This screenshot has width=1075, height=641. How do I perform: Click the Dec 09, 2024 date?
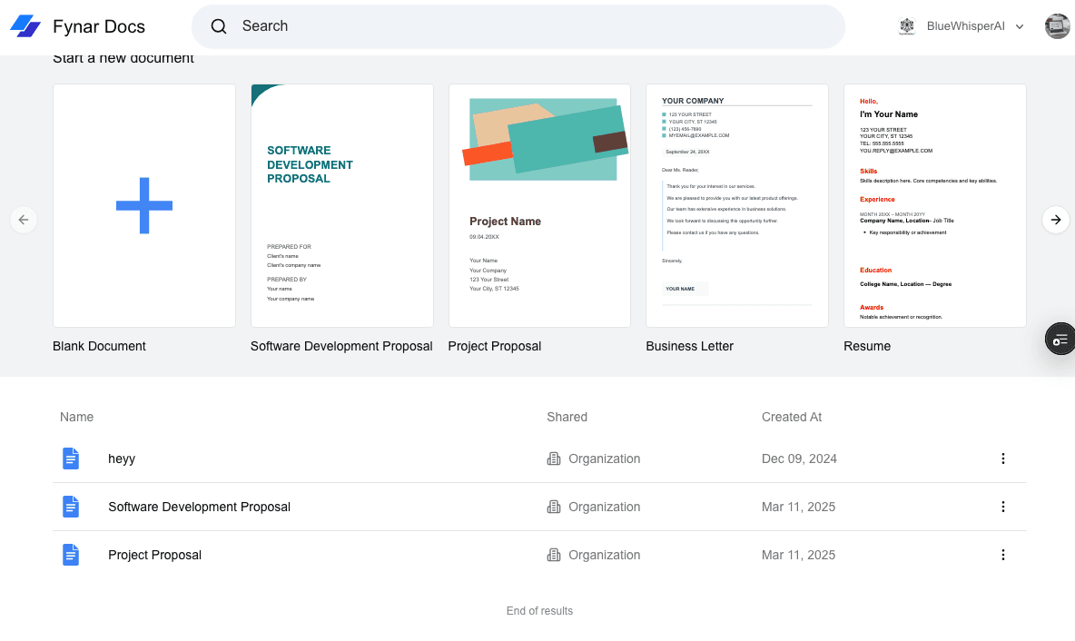coord(799,459)
